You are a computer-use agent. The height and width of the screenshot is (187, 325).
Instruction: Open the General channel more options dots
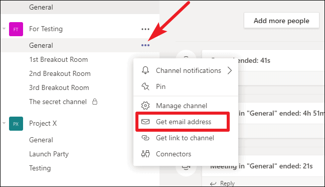pos(145,45)
